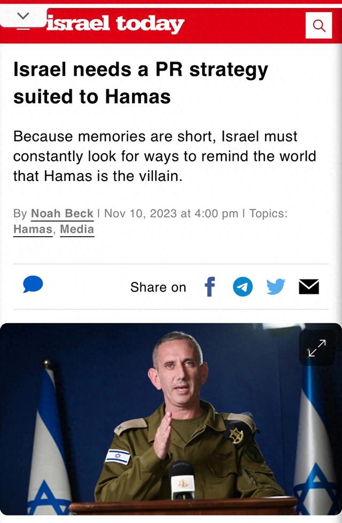Share the article on Facebook
Screen dimensions: 342x523
click(x=209, y=287)
